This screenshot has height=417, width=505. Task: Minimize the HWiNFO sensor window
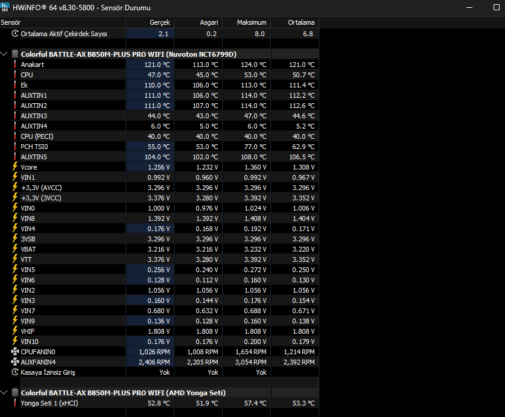tap(469, 7)
